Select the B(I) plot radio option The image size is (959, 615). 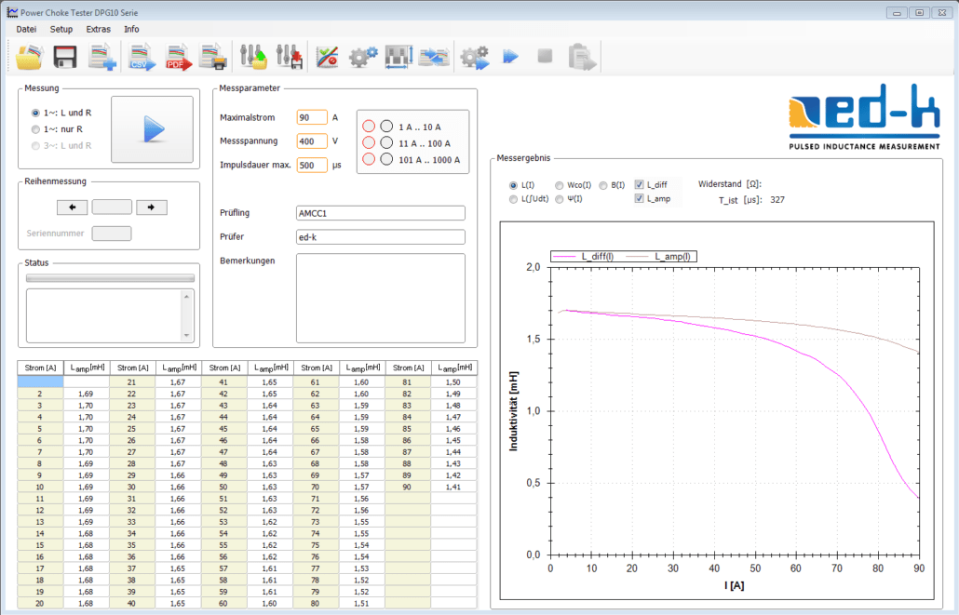pos(604,185)
